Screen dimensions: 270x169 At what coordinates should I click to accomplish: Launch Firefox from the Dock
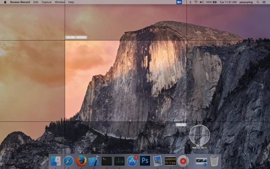click(81, 161)
